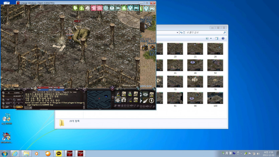
Task: Click the first green buff icon in game
Action: coord(75,8)
